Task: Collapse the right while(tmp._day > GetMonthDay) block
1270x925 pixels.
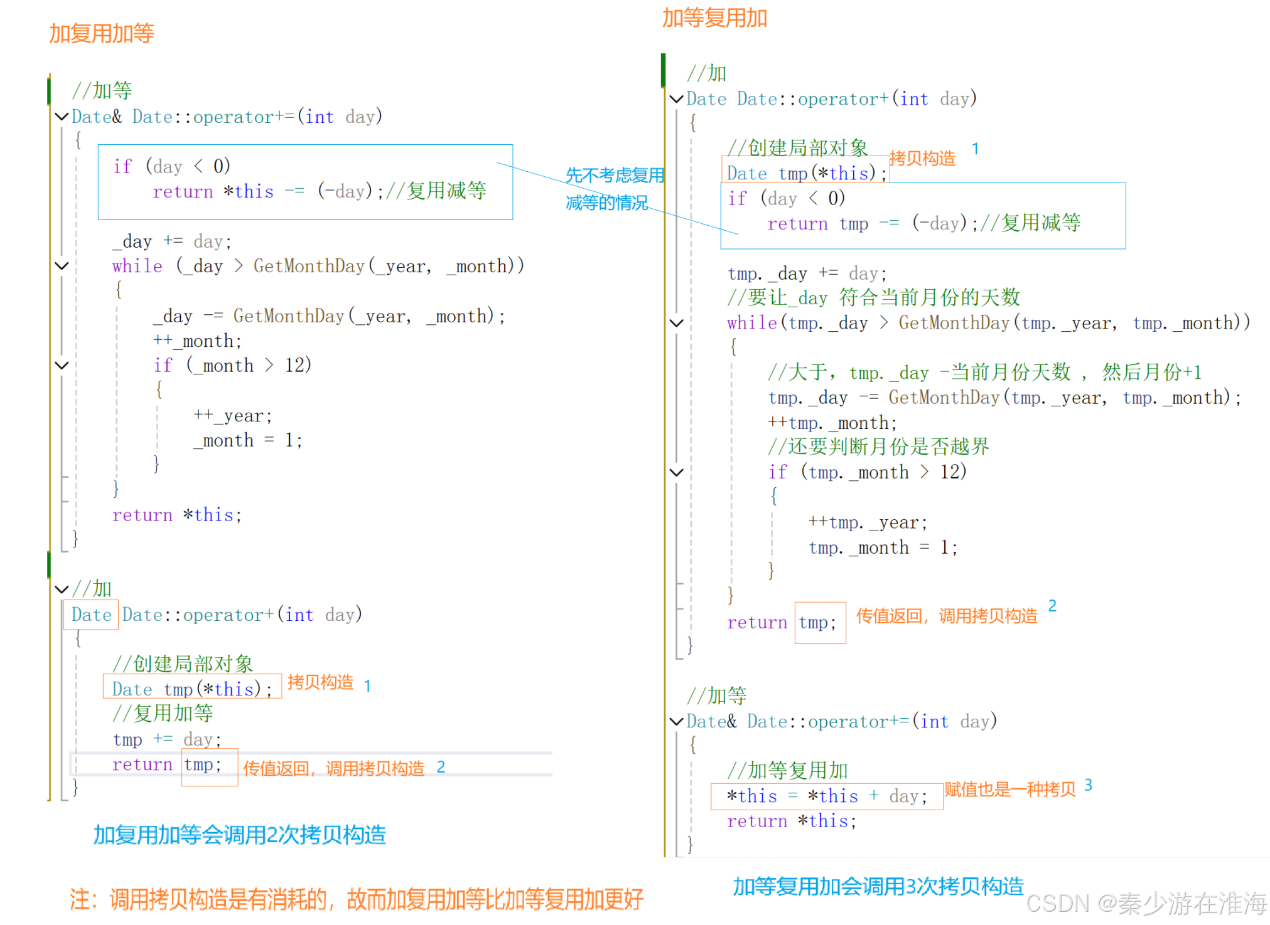Action: pyautogui.click(x=676, y=323)
